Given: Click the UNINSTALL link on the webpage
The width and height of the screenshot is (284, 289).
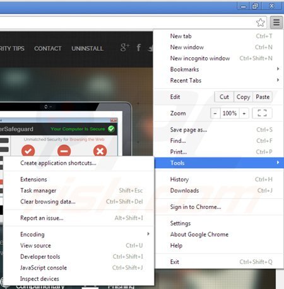Looking at the screenshot, I should click(x=87, y=48).
